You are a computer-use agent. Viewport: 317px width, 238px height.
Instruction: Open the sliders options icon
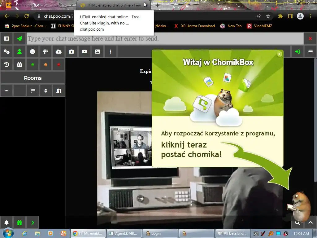tap(46, 52)
